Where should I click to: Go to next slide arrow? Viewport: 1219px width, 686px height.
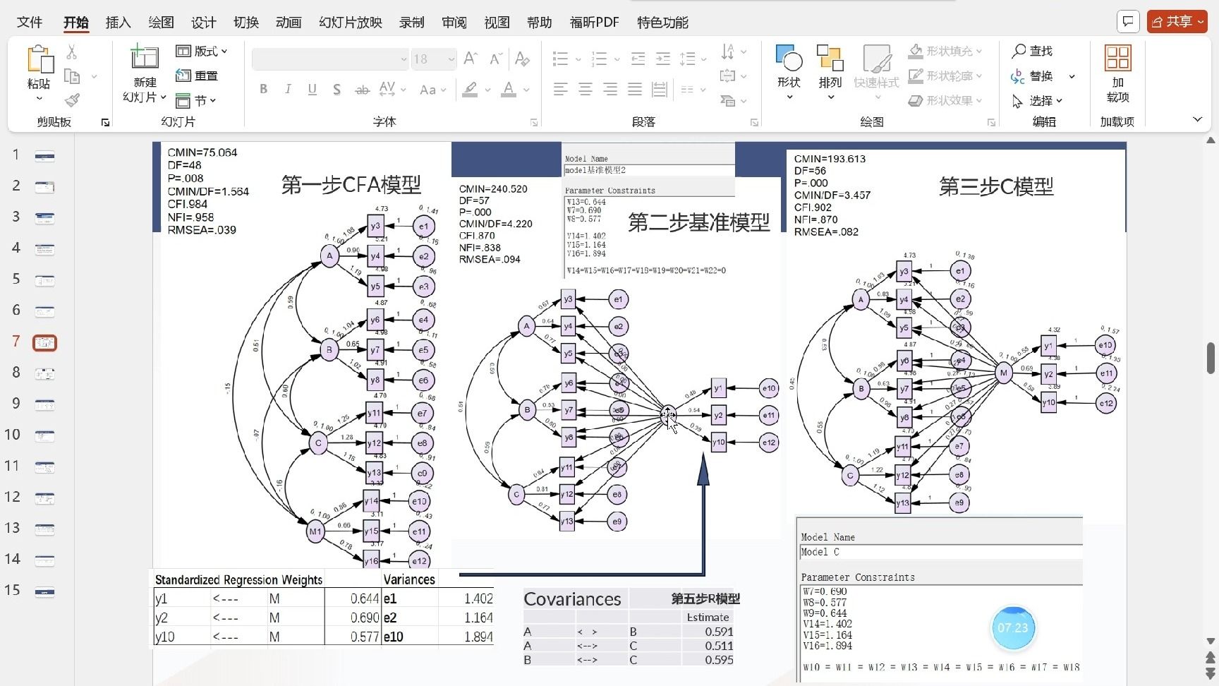click(1211, 674)
